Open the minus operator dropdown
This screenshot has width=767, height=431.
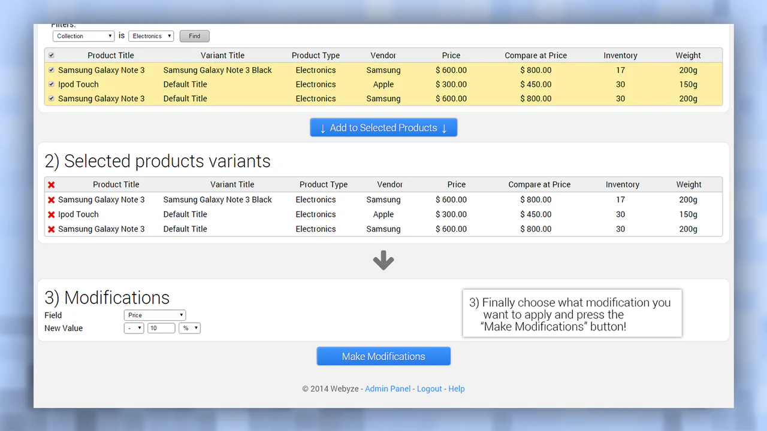point(134,328)
